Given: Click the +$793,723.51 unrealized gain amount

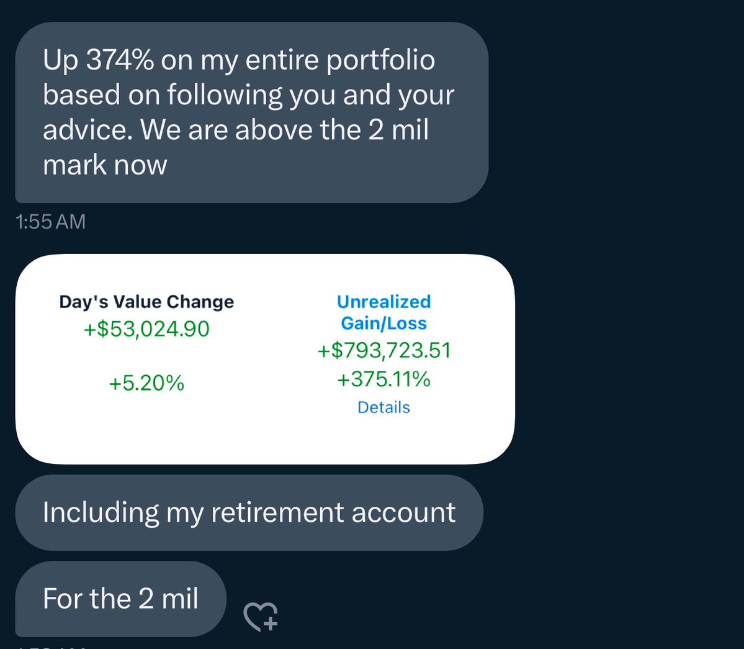Looking at the screenshot, I should 383,350.
